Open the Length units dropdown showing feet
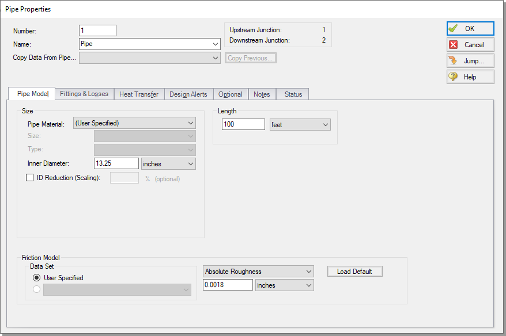Viewport: 506px width, 336px height. (300, 124)
